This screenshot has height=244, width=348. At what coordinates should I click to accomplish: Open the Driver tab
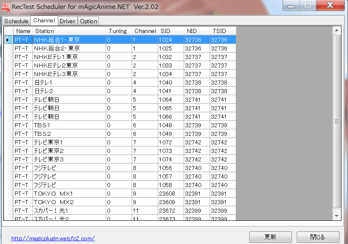tap(67, 21)
